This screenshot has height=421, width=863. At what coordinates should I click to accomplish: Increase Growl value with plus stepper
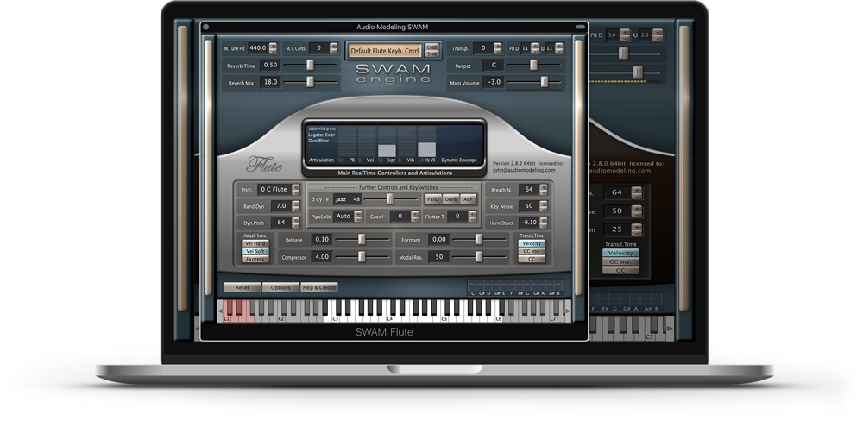pyautogui.click(x=414, y=214)
